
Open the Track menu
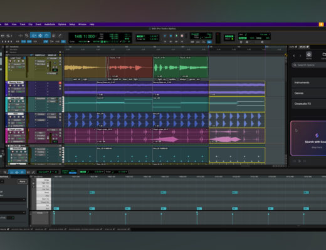23,24
